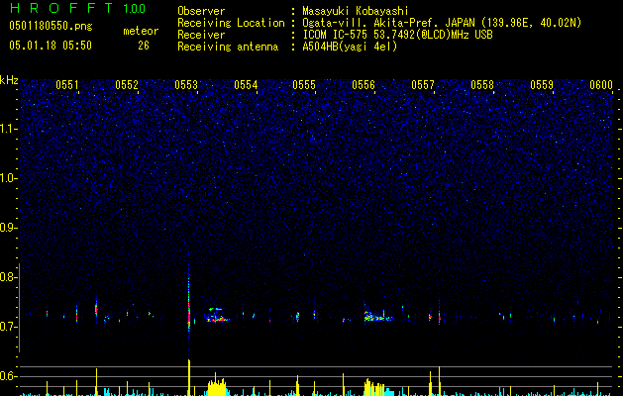Click the ICOM IC-575 receiver text
Viewport: 623px width, 396px height.
point(397,35)
